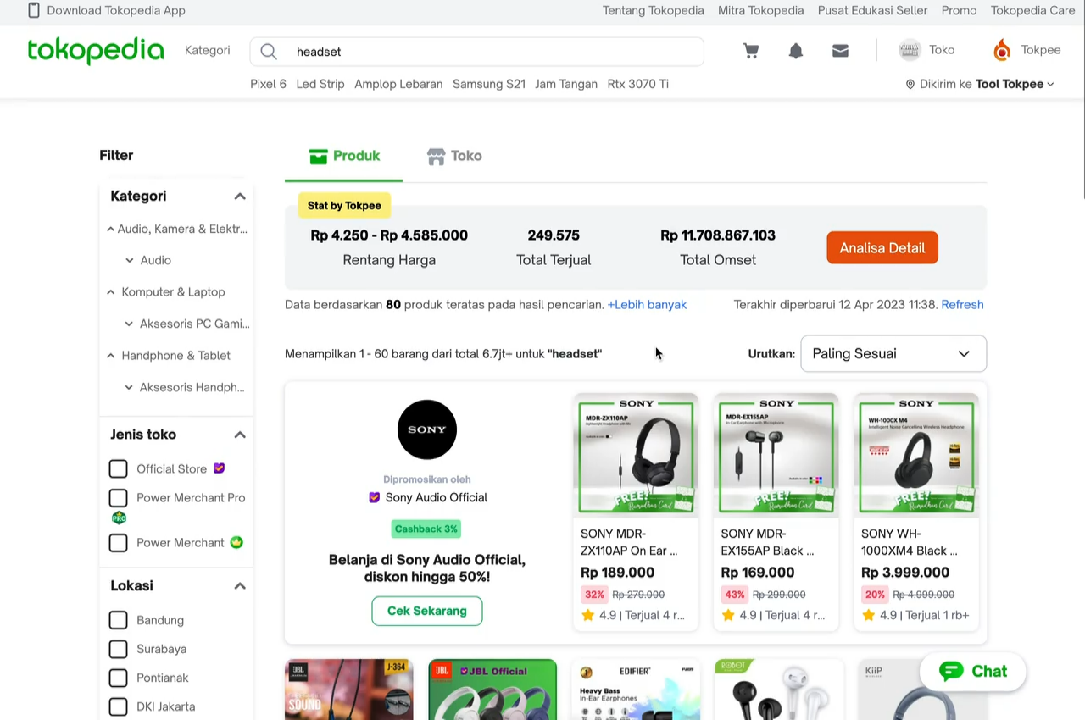Open Tokopedia Care link

[x=1033, y=10]
